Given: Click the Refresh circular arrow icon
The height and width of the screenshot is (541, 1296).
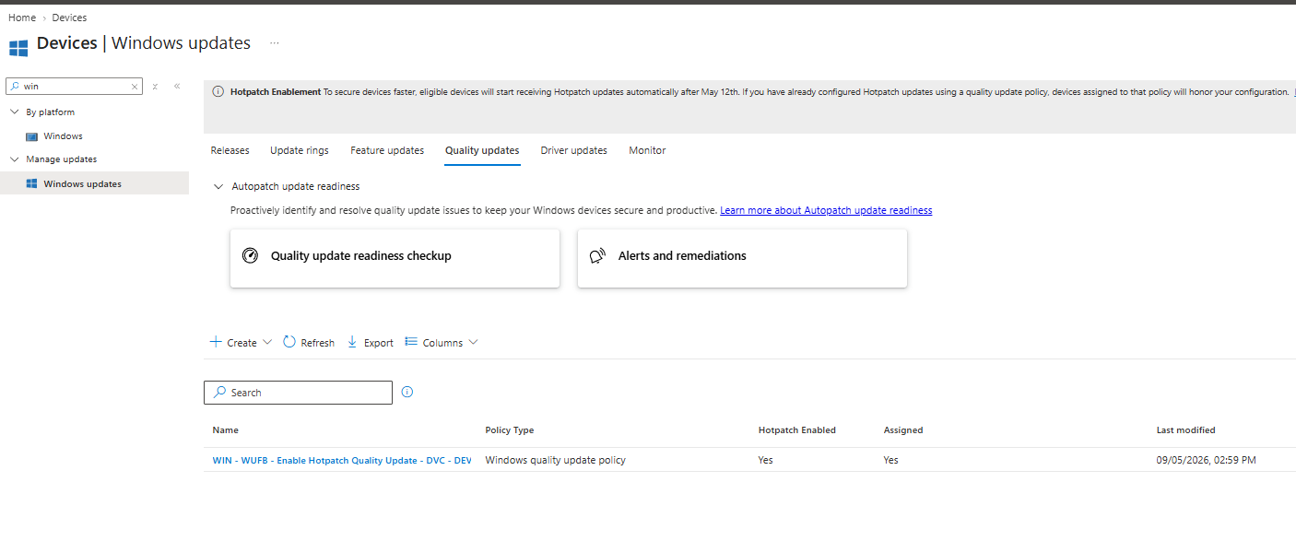Looking at the screenshot, I should 289,342.
